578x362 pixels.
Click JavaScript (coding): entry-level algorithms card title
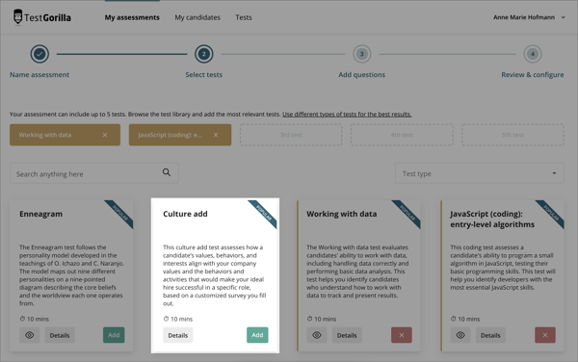coord(492,220)
